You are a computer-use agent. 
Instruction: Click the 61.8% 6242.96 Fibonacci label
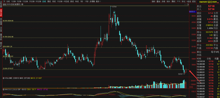pyautogui.click(x=8, y=37)
